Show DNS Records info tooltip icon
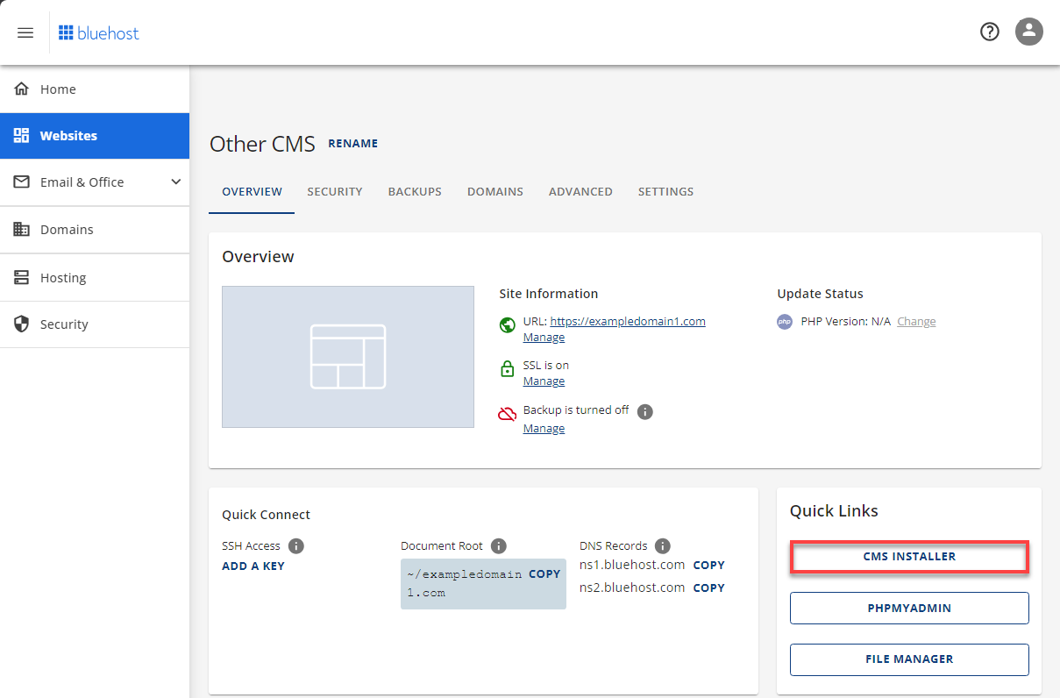This screenshot has width=1060, height=698. 663,545
